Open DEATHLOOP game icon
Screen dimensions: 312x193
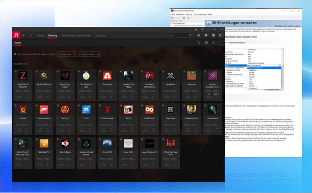149,110
